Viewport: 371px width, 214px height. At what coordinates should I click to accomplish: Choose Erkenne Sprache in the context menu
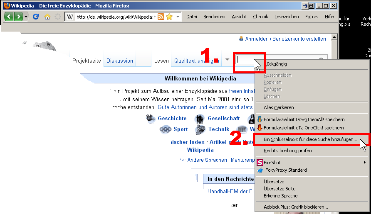[281, 196]
